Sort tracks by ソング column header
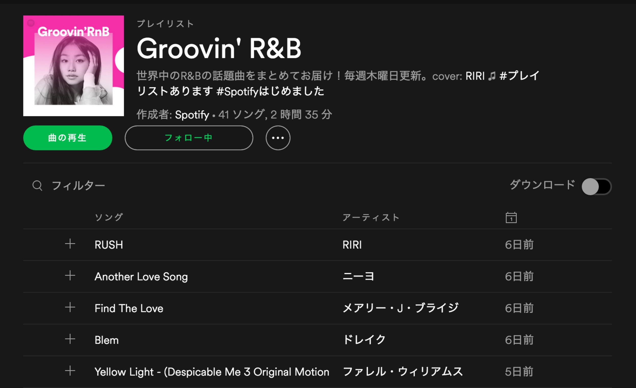Viewport: 636px width, 388px height. (x=109, y=217)
